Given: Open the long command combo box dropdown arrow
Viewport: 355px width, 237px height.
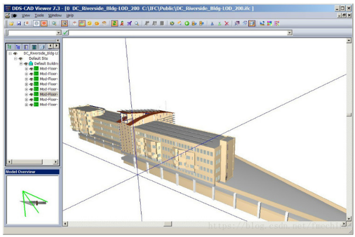Looking at the screenshot, I should (x=289, y=33).
